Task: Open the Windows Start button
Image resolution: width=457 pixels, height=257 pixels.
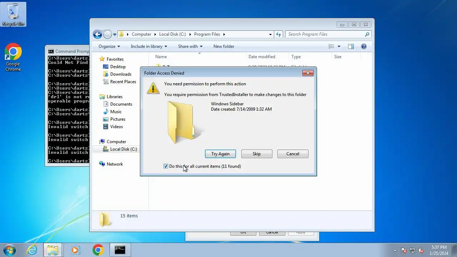Action: click(9, 250)
